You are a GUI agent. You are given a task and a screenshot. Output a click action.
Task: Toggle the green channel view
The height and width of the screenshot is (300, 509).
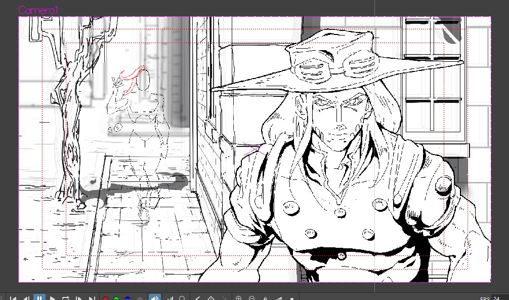(116, 298)
